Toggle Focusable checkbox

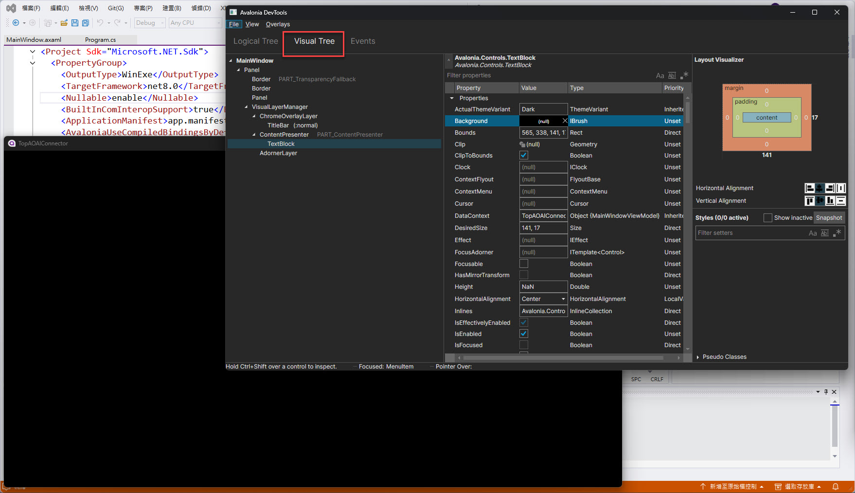[x=524, y=264]
